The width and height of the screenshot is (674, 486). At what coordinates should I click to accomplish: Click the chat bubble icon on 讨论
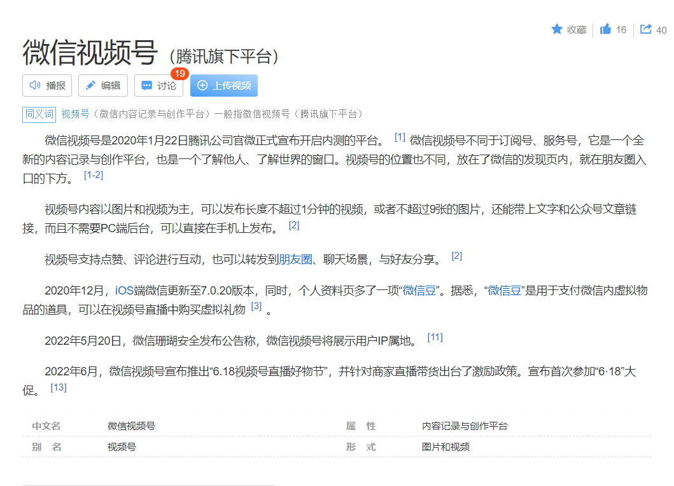146,85
